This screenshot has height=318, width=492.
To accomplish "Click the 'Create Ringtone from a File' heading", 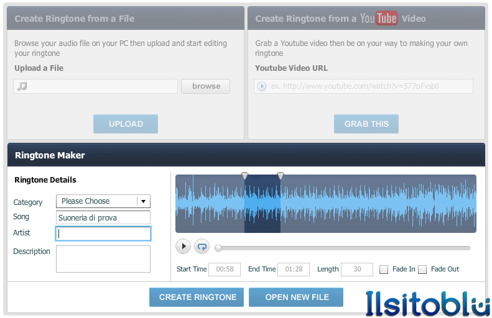I will tap(75, 19).
